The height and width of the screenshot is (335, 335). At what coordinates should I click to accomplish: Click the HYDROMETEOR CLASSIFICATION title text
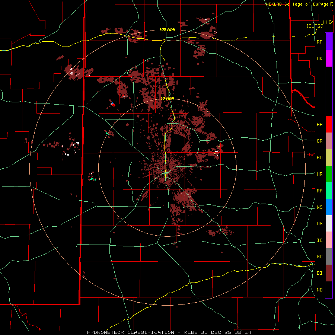(x=131, y=332)
